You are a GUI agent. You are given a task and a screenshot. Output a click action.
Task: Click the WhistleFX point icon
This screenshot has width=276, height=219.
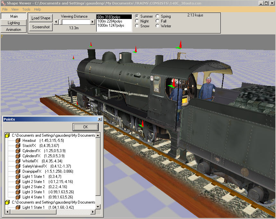click(18, 161)
